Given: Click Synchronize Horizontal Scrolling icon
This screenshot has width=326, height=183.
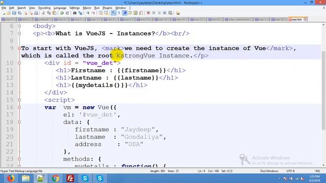Looking at the screenshot, I should [x=106, y=13].
